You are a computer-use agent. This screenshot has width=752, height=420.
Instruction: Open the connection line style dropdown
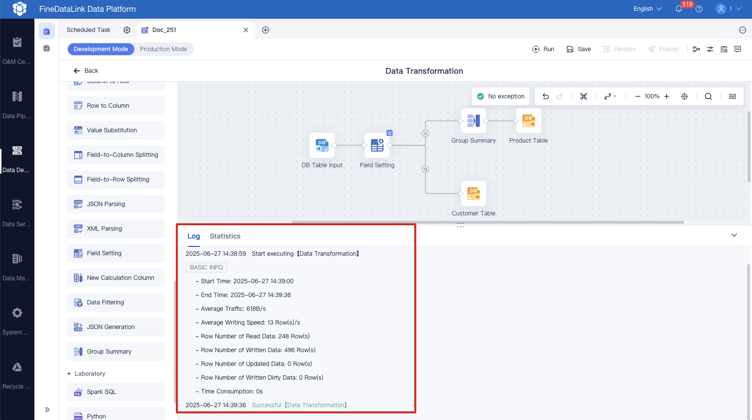pos(610,96)
